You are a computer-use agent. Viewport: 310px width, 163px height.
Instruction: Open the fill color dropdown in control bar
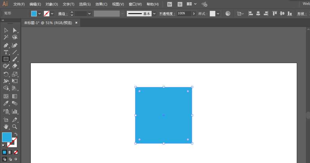[39, 14]
